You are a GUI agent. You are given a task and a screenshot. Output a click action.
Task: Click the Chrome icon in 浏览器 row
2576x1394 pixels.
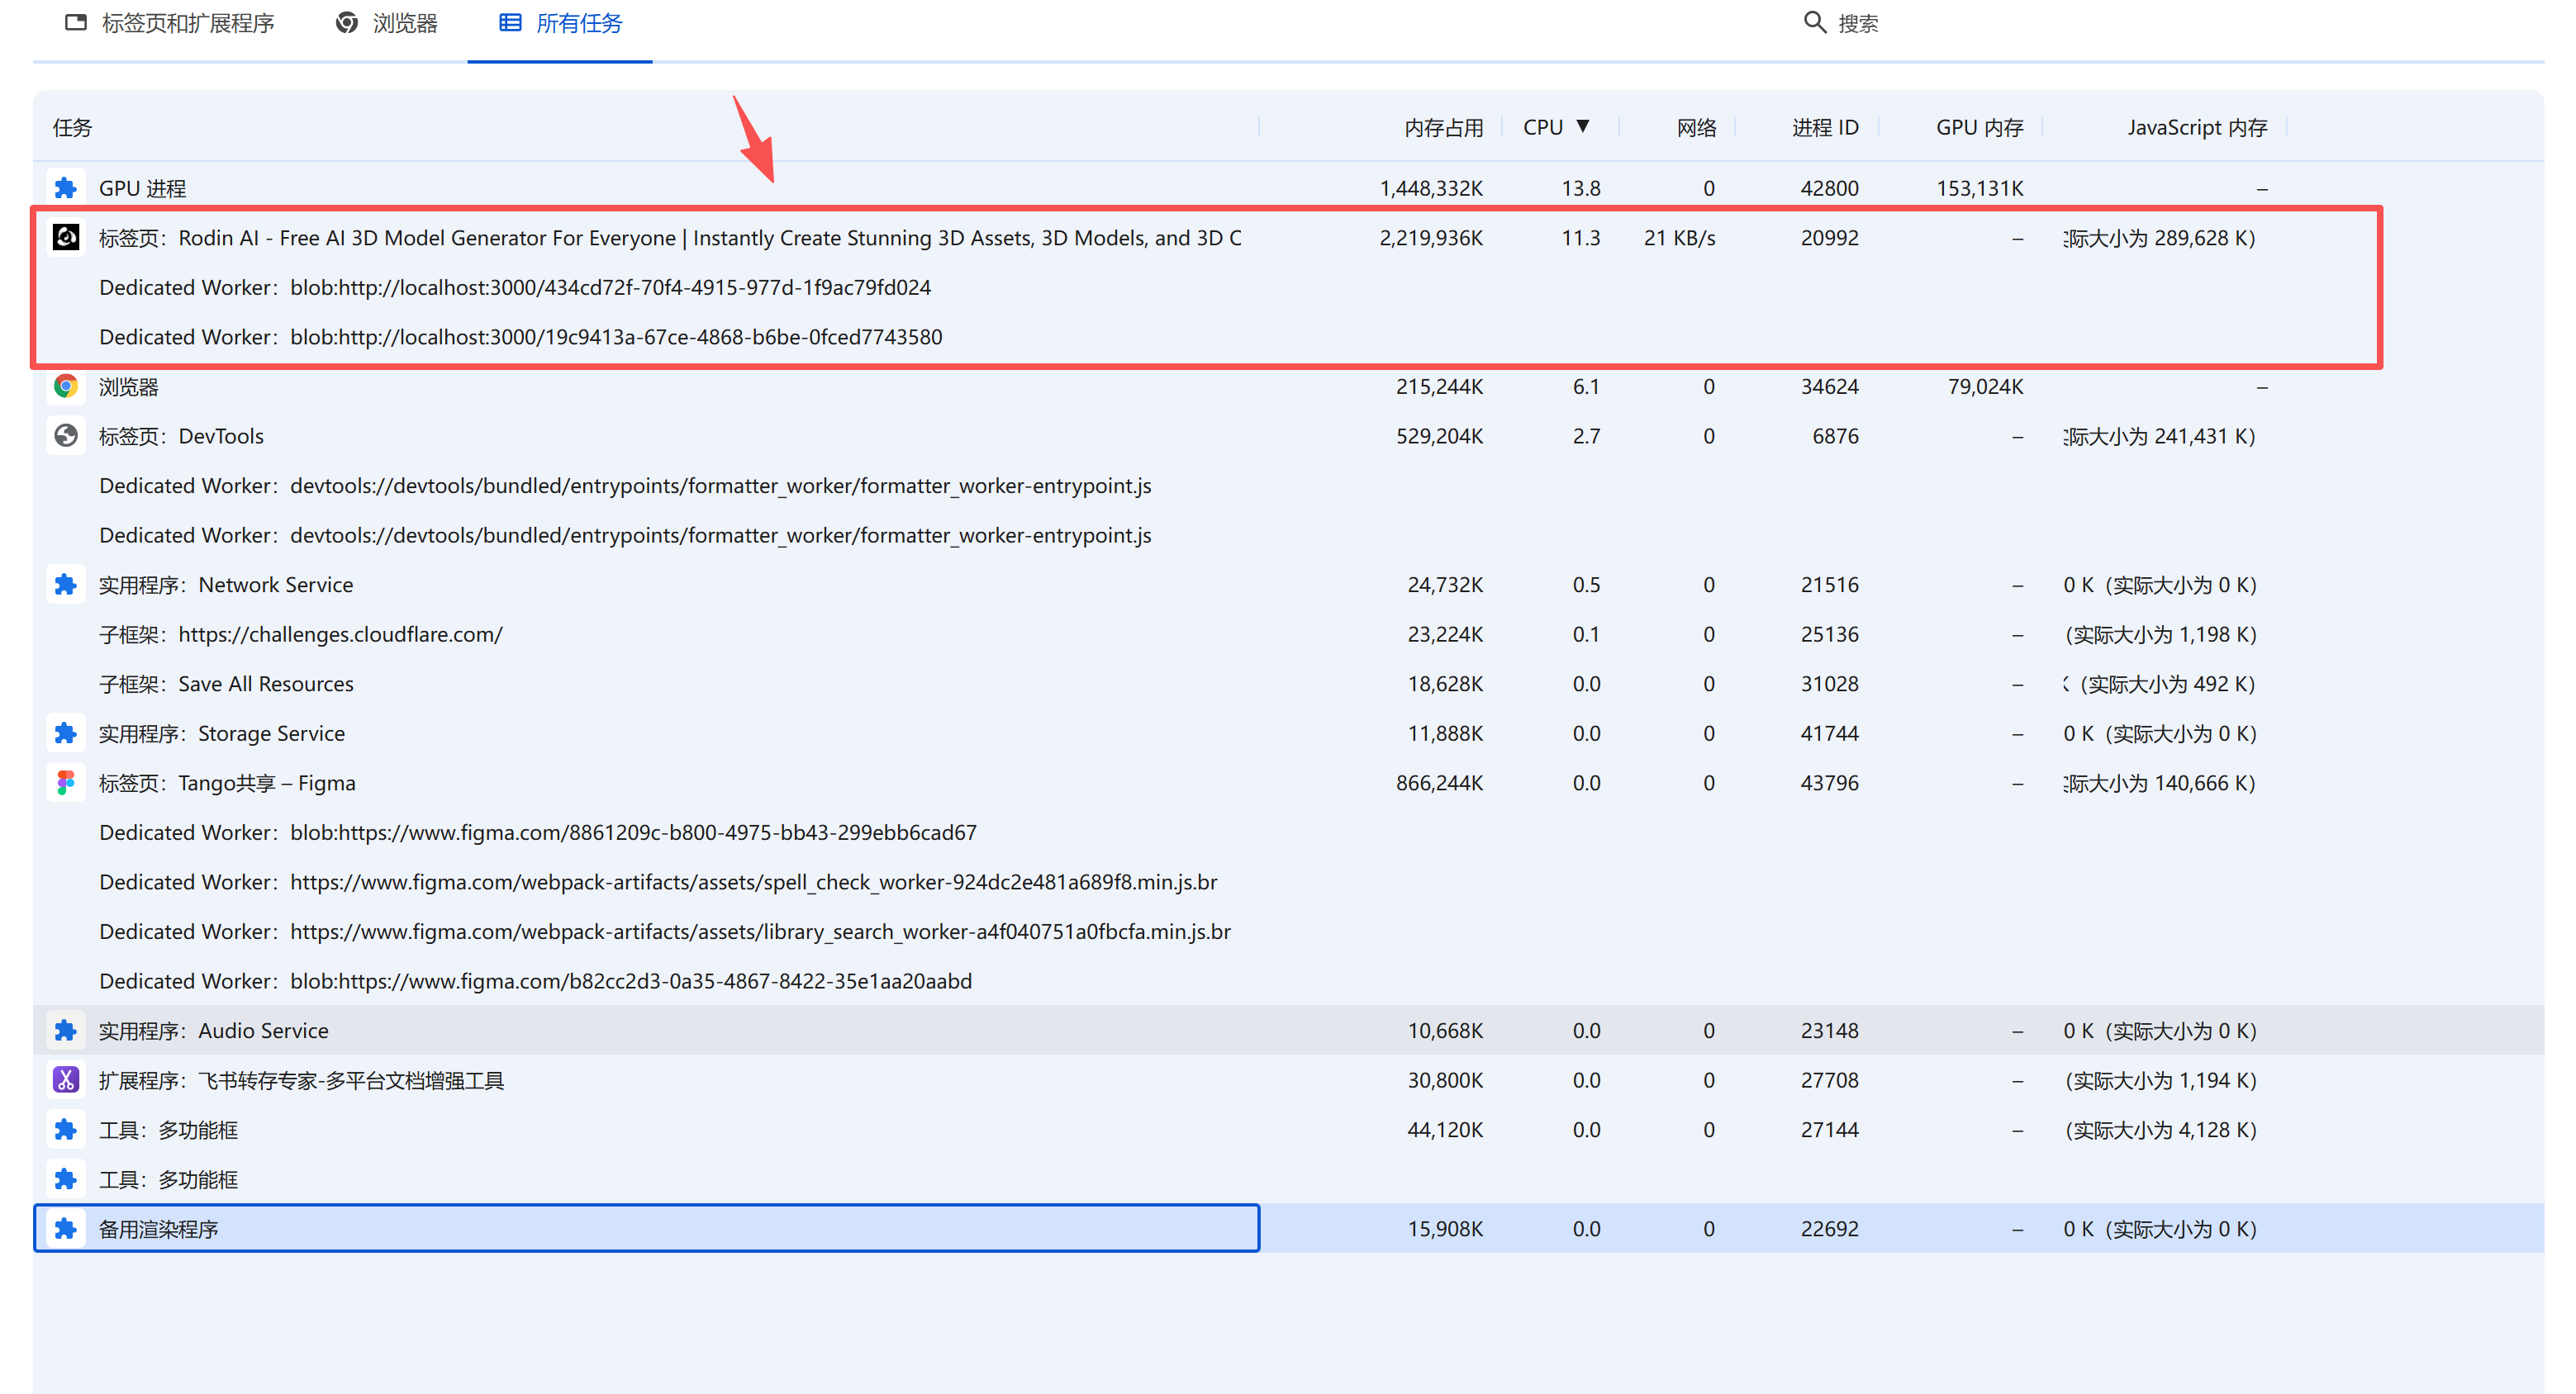point(66,386)
